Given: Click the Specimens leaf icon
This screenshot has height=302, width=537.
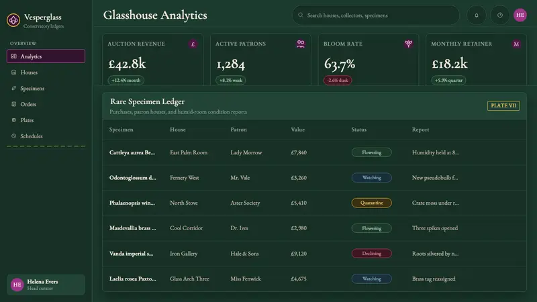Looking at the screenshot, I should tap(13, 88).
